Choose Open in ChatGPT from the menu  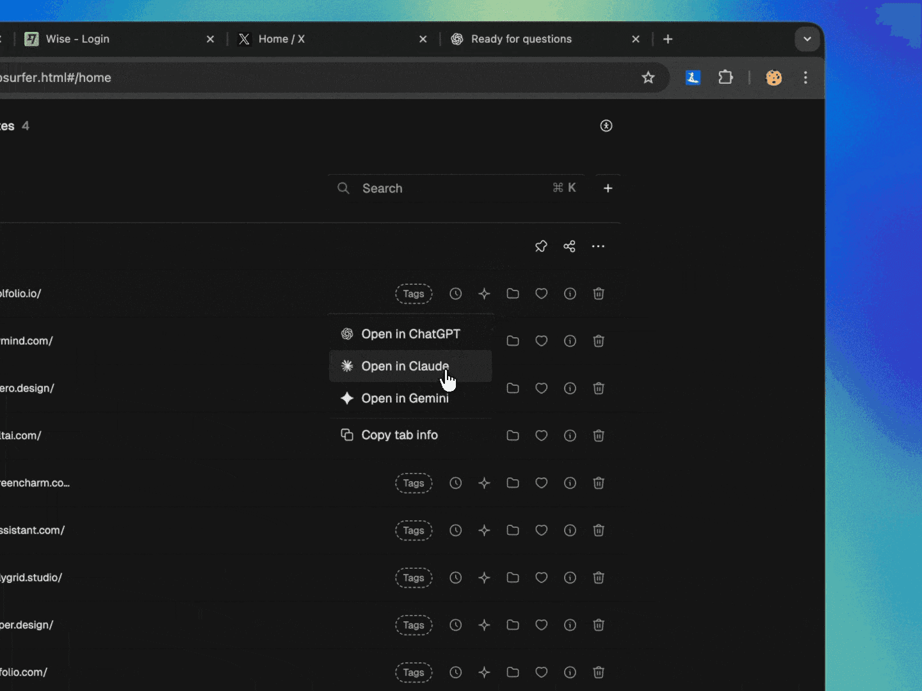coord(410,334)
